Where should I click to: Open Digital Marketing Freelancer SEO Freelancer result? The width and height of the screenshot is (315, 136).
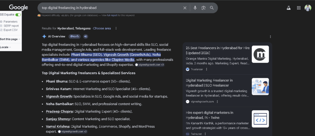point(209,83)
